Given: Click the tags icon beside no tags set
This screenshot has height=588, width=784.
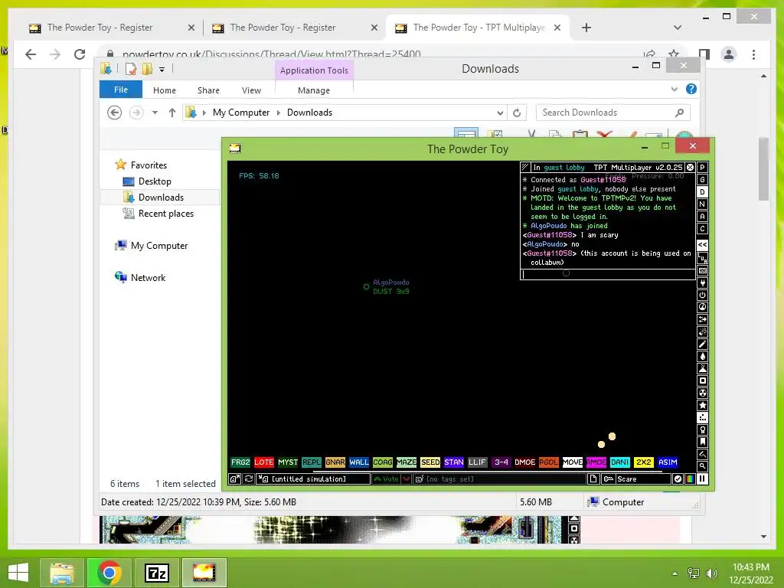Looking at the screenshot, I should tap(420, 479).
